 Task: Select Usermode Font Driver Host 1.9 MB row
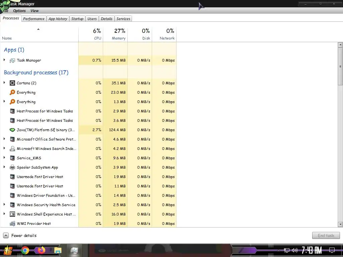click(x=88, y=177)
